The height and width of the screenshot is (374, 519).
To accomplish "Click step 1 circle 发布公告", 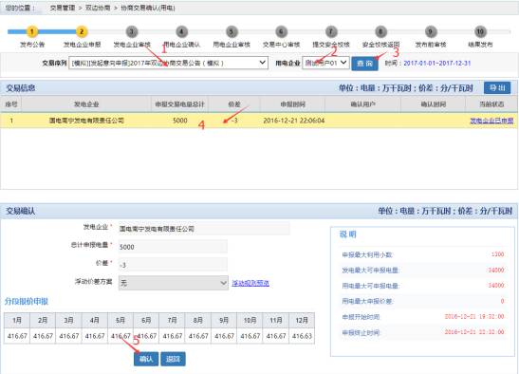I will click(x=32, y=32).
